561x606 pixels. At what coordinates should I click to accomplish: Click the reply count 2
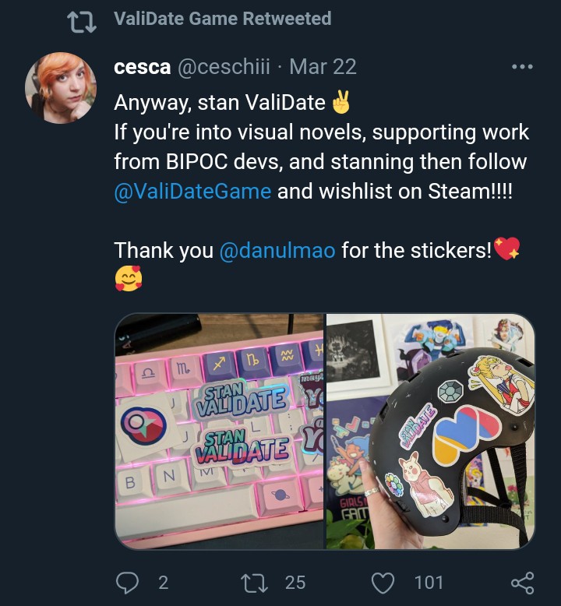[x=164, y=583]
